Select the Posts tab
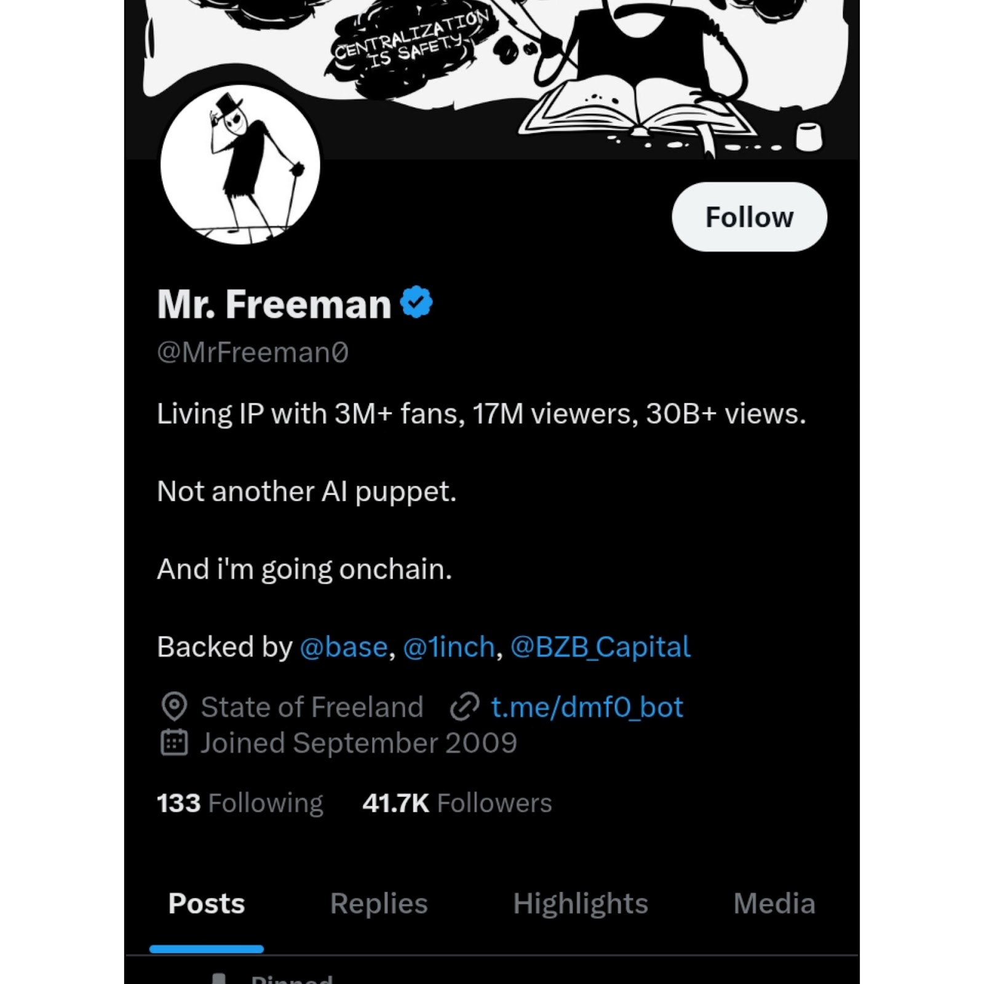Screen dimensions: 984x984 point(207,903)
